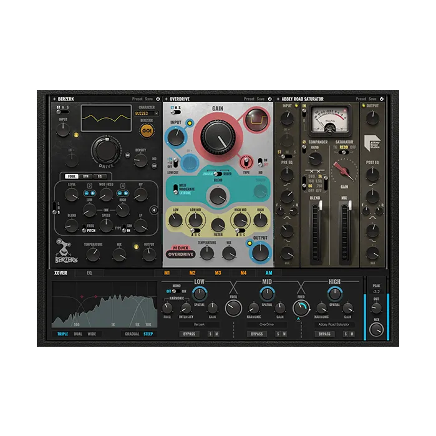Image resolution: width=436 pixels, height=436 pixels.
Task: Toggle Punch/Rider switch in Overdrive
Action: coord(218,174)
